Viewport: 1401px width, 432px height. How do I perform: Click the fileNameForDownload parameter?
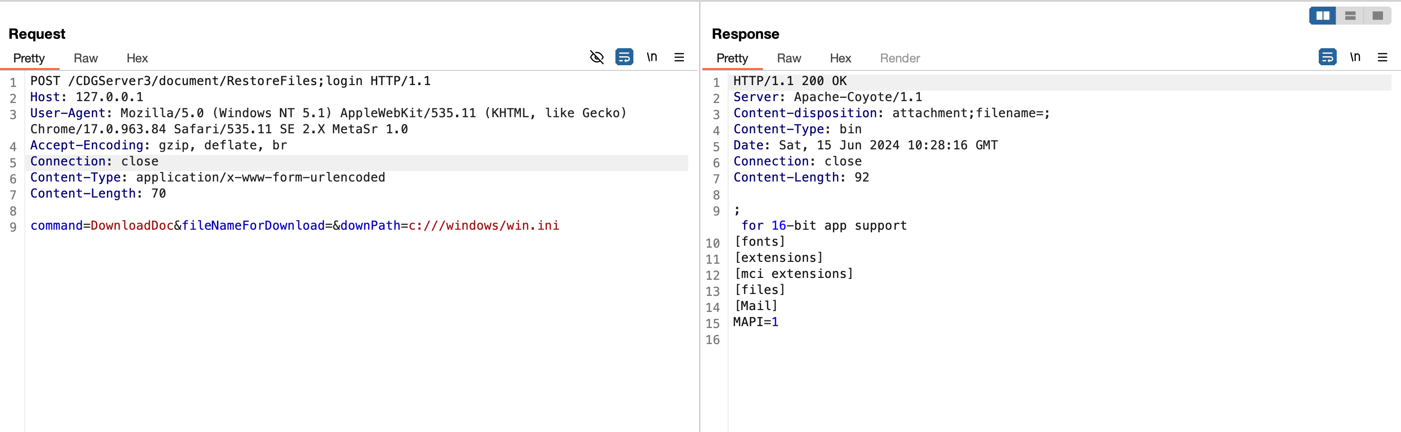coord(253,226)
